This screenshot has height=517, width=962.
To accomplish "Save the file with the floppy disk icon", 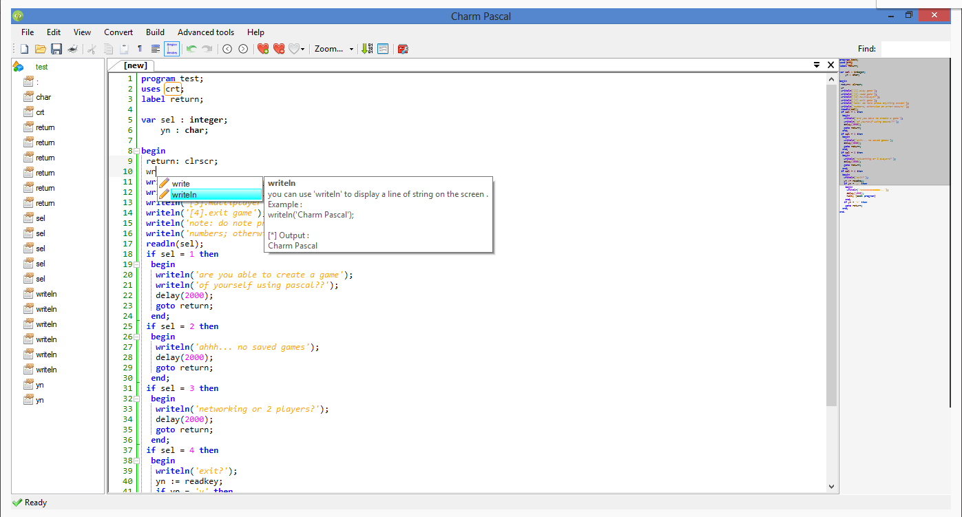I will (56, 49).
